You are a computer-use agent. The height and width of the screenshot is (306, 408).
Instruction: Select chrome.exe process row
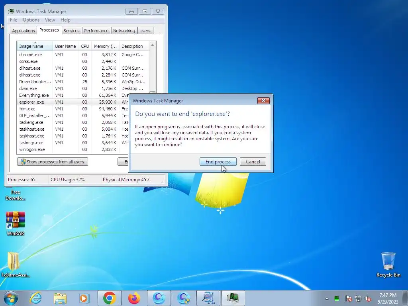pyautogui.click(x=83, y=55)
